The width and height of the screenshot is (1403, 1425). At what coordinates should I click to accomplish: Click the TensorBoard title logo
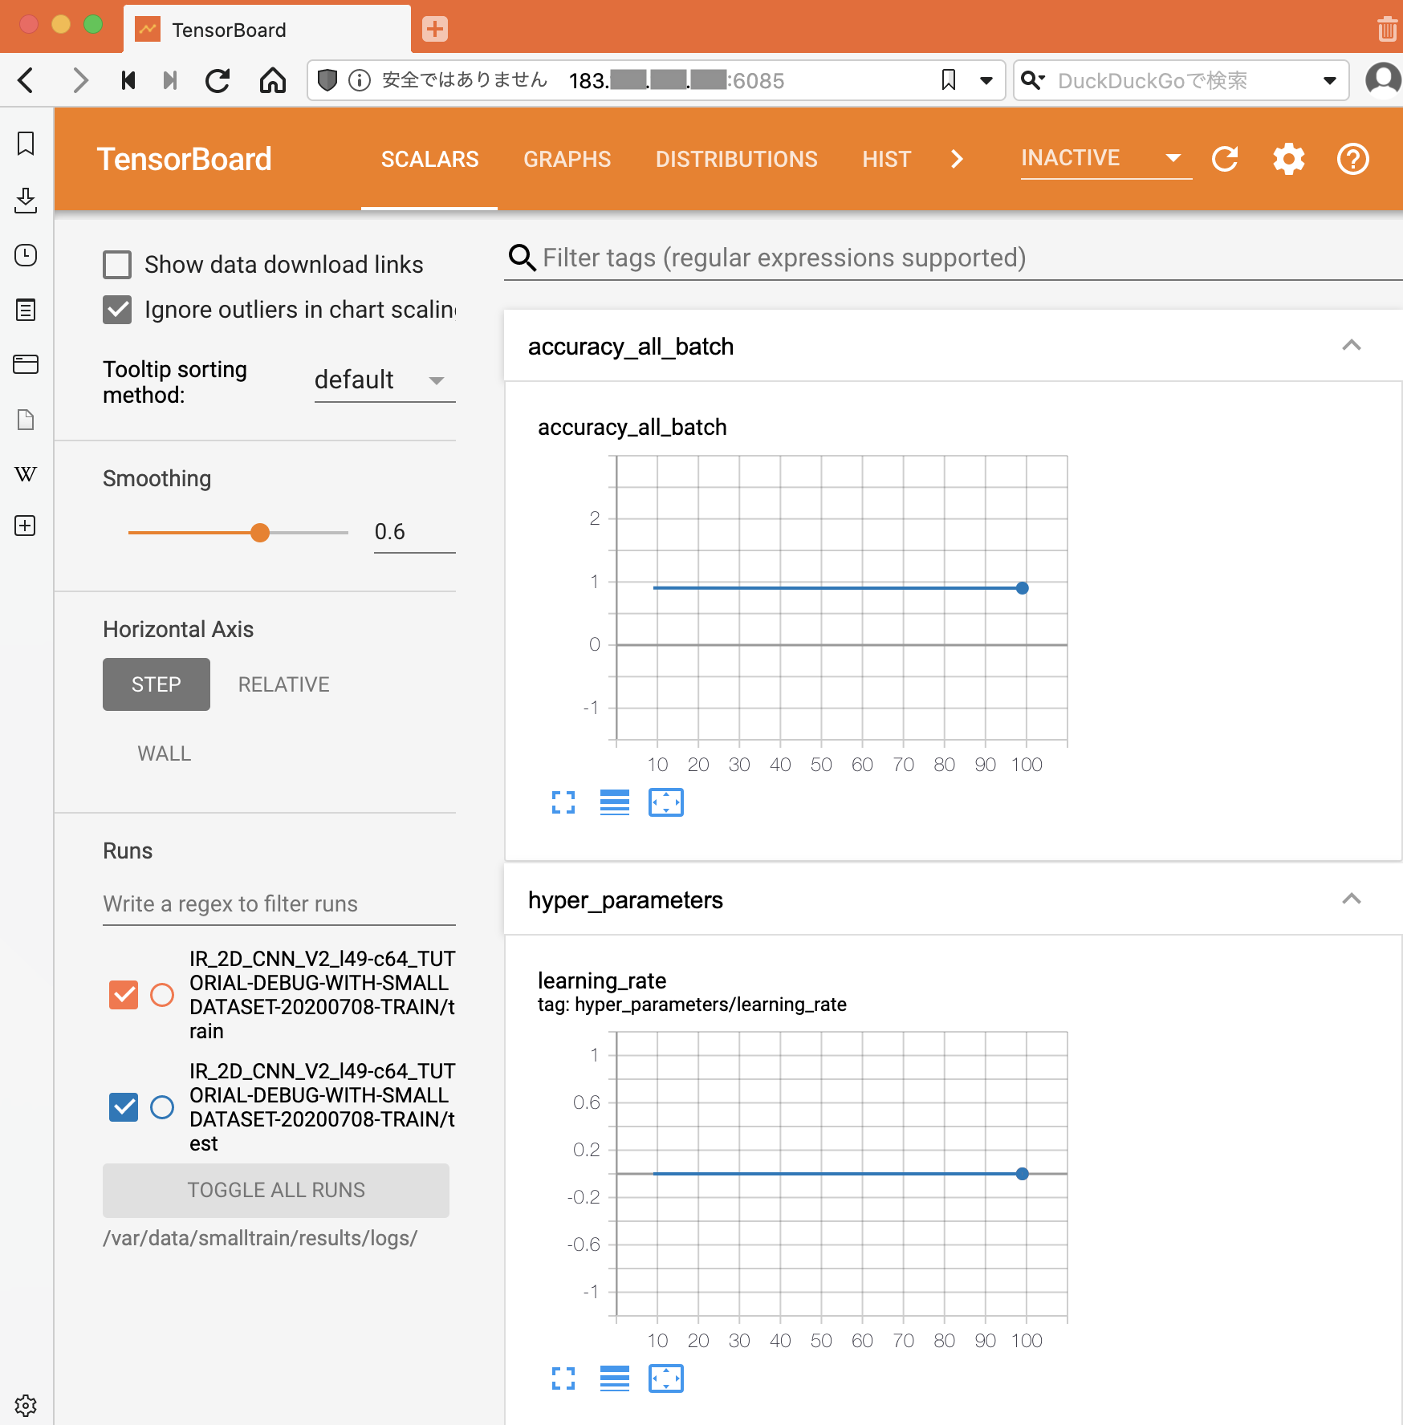[184, 159]
